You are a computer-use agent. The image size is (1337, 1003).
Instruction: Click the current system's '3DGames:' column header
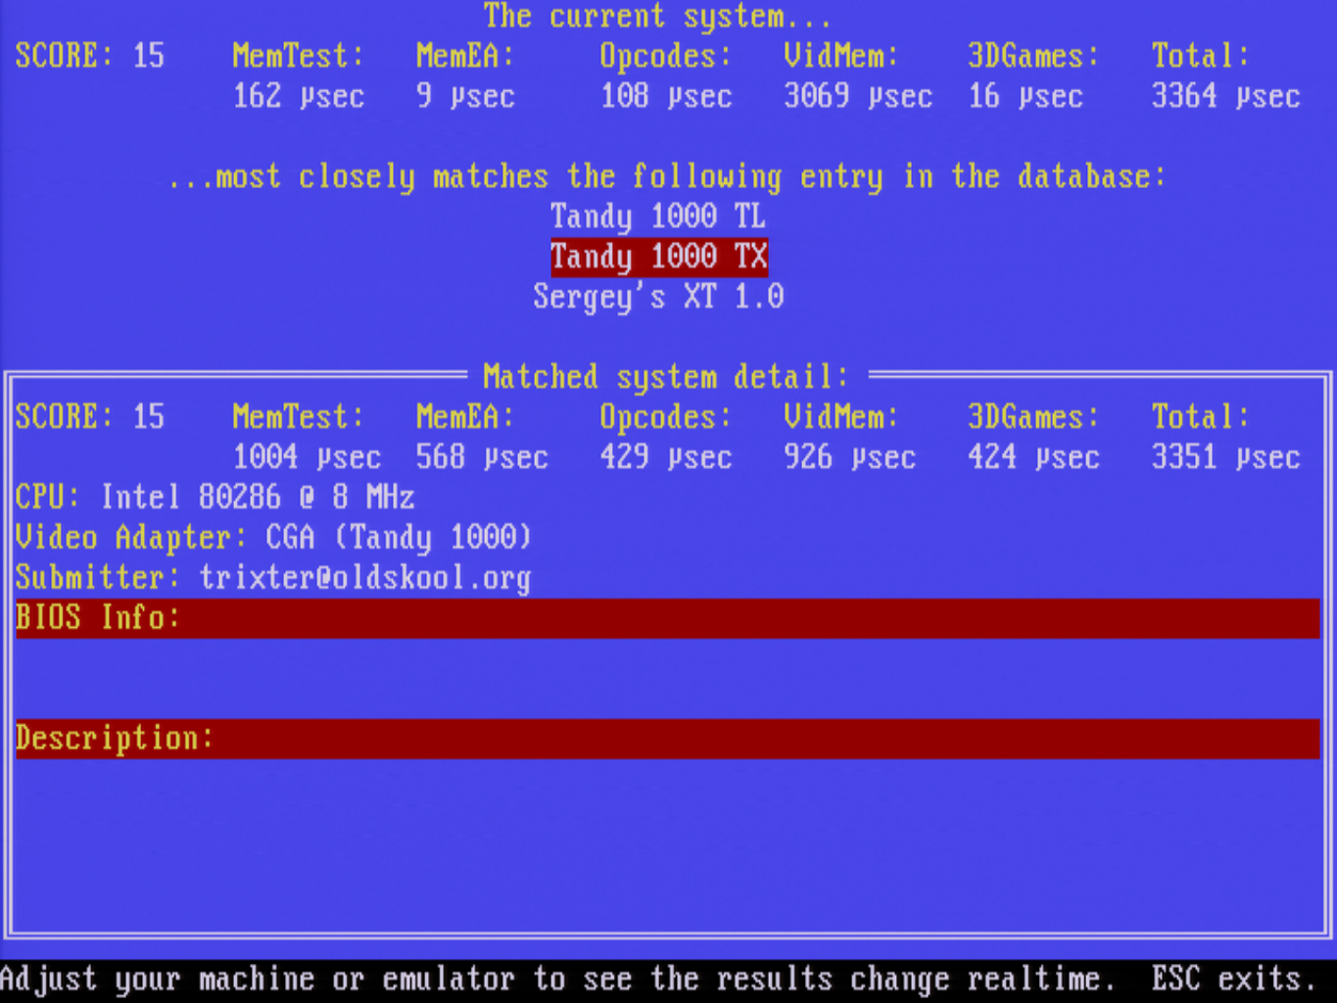[1034, 56]
